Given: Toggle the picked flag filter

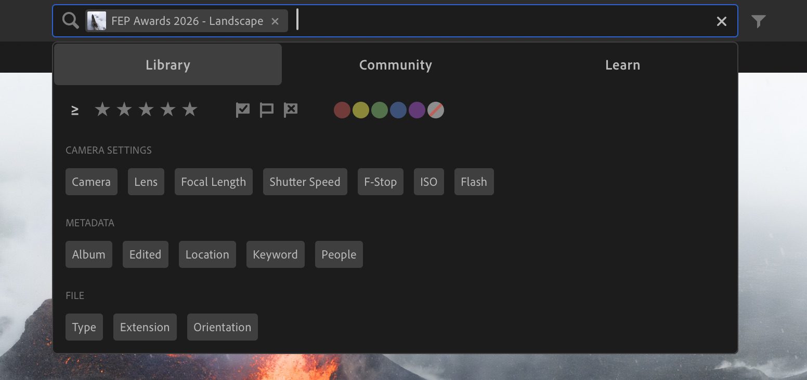Looking at the screenshot, I should pyautogui.click(x=243, y=110).
